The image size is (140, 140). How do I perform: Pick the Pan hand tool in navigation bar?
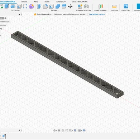(x=63, y=130)
